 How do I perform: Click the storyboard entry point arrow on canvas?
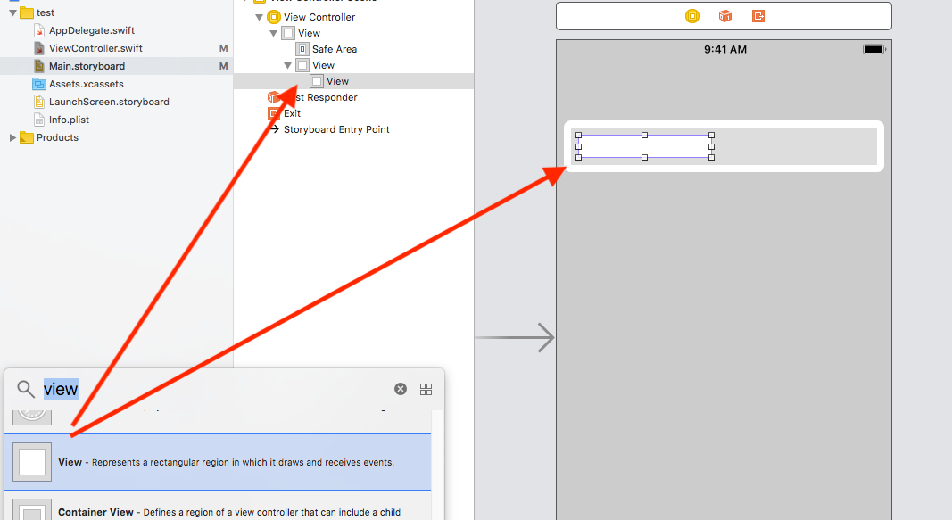click(515, 337)
